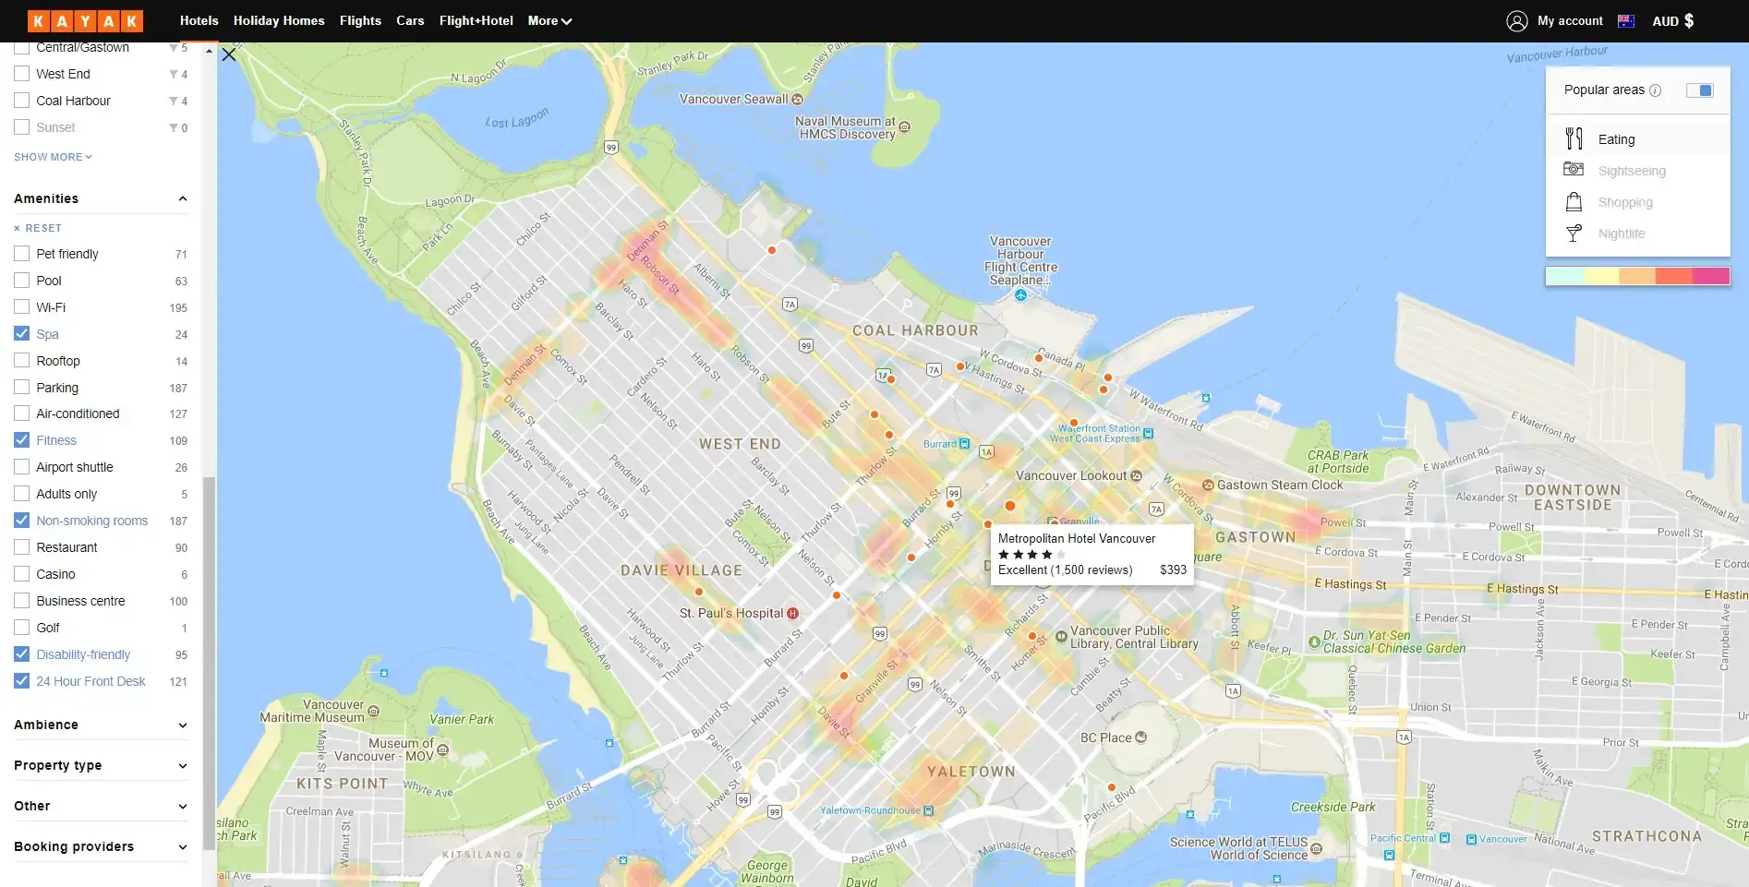This screenshot has height=887, width=1749.
Task: Click the pink end of the heatmap legend
Action: point(1711,276)
